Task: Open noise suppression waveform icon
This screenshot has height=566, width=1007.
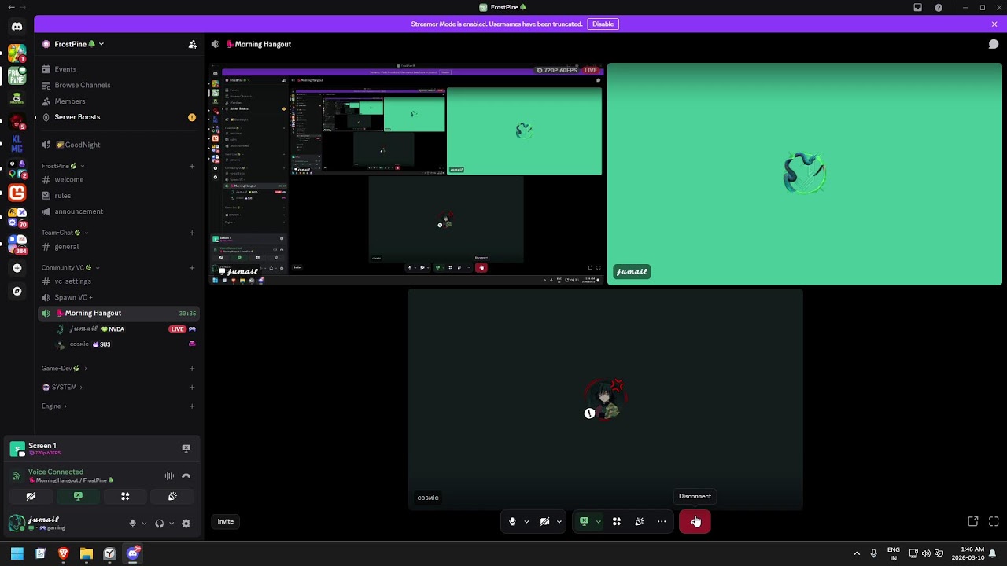Action: pyautogui.click(x=169, y=476)
